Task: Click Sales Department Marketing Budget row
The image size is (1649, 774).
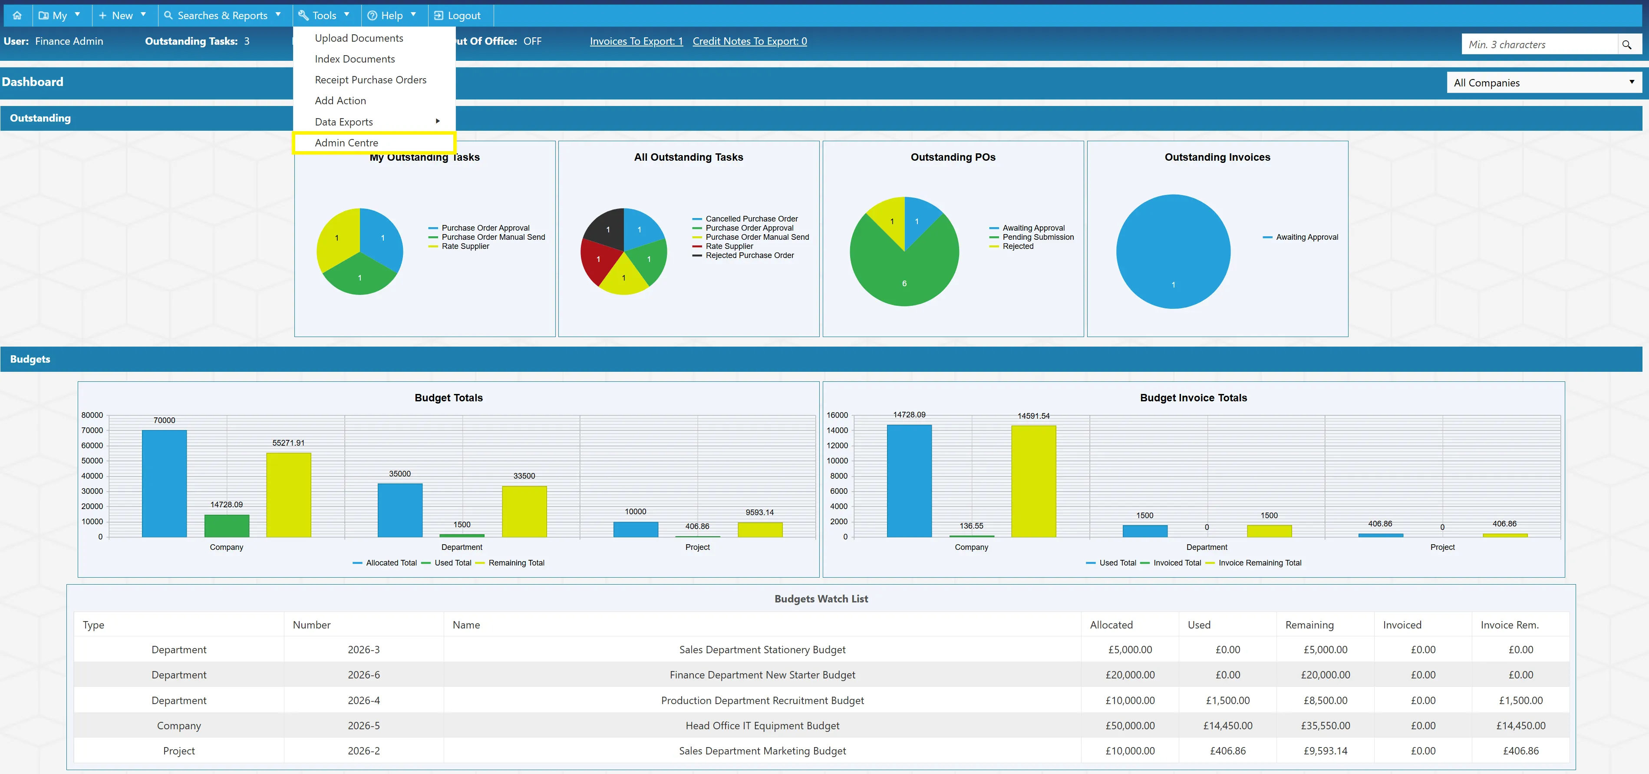Action: point(821,751)
